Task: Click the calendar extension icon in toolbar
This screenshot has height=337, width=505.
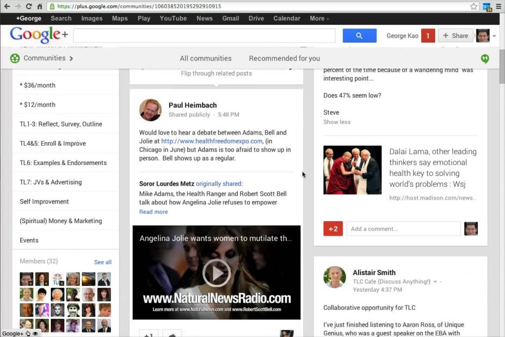Action: (x=487, y=7)
